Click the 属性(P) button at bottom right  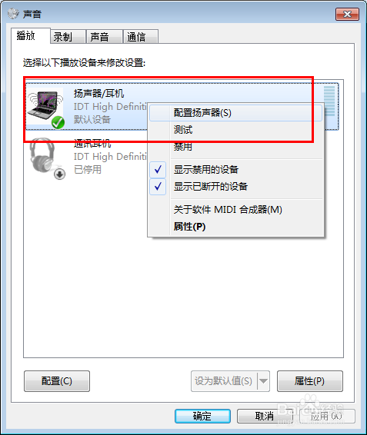point(310,381)
